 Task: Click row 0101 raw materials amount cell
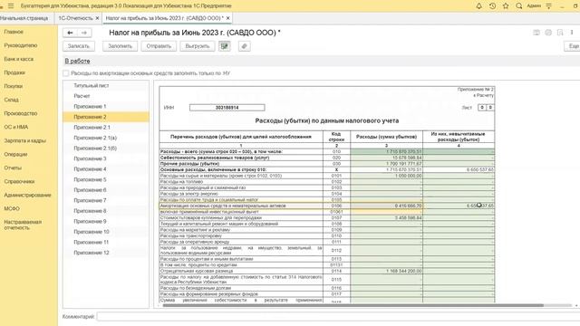coord(387,176)
